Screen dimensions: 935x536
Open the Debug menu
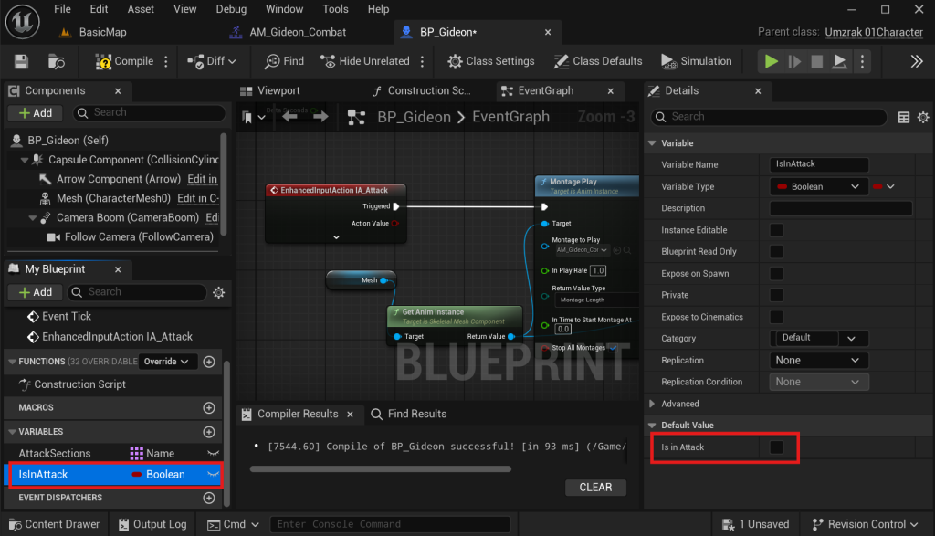[x=231, y=9]
